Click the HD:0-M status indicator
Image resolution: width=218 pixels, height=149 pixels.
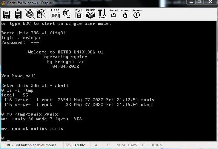(156, 145)
